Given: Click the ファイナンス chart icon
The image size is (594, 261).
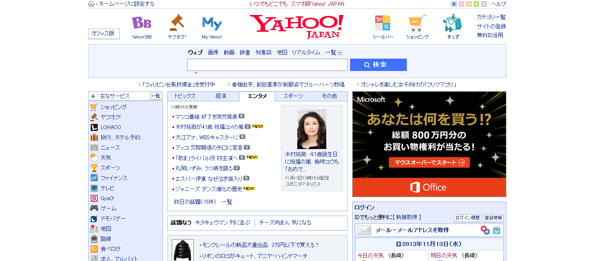Looking at the screenshot, I should (x=94, y=178).
